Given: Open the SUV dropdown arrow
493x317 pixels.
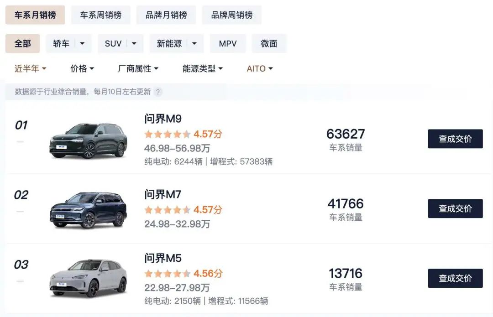Looking at the screenshot, I should [134, 44].
